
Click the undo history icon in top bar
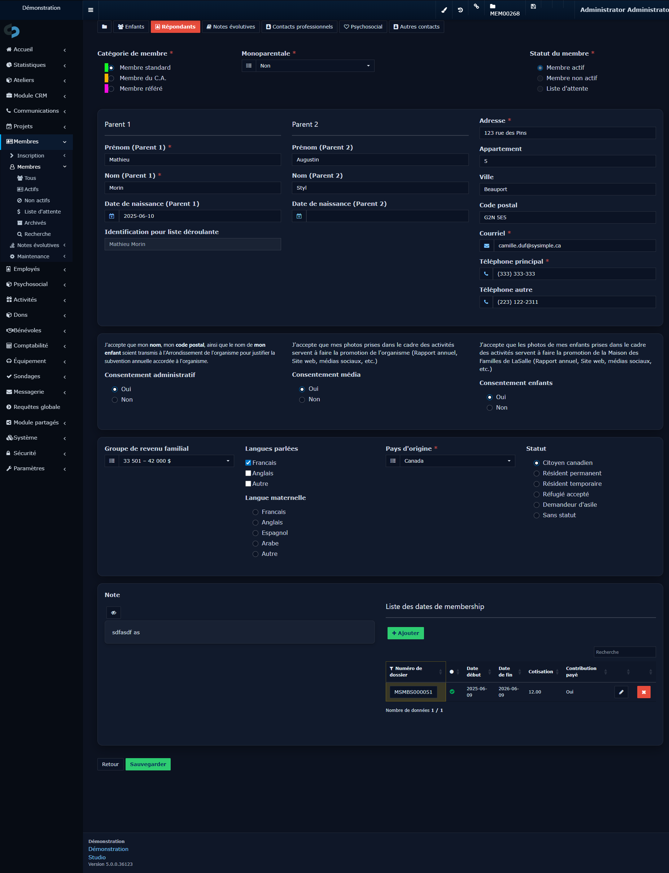point(460,10)
